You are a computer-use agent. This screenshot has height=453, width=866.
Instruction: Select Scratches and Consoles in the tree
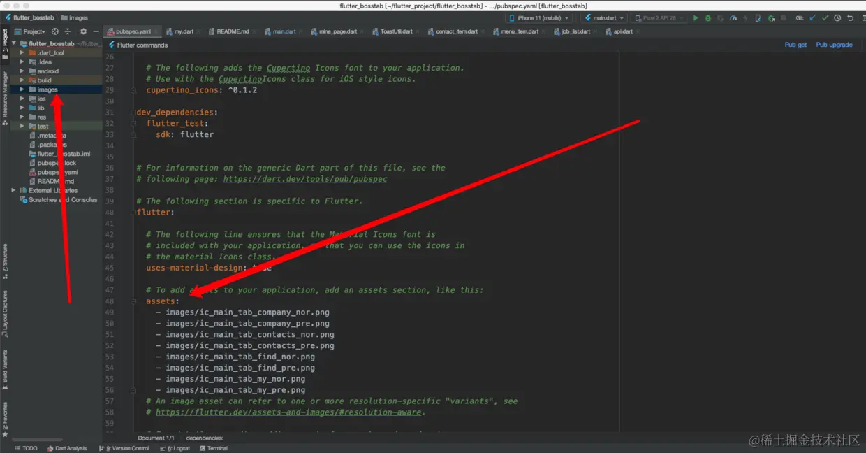tap(63, 199)
